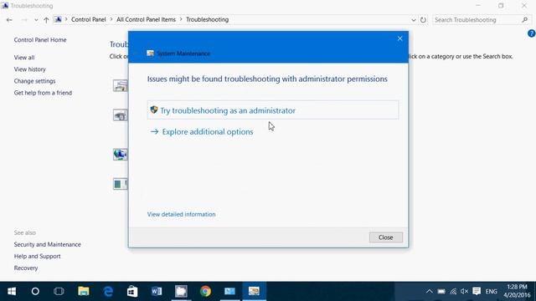Launch Google Chrome from taskbar
Image resolution: width=536 pixels, height=301 pixels.
pos(205,291)
